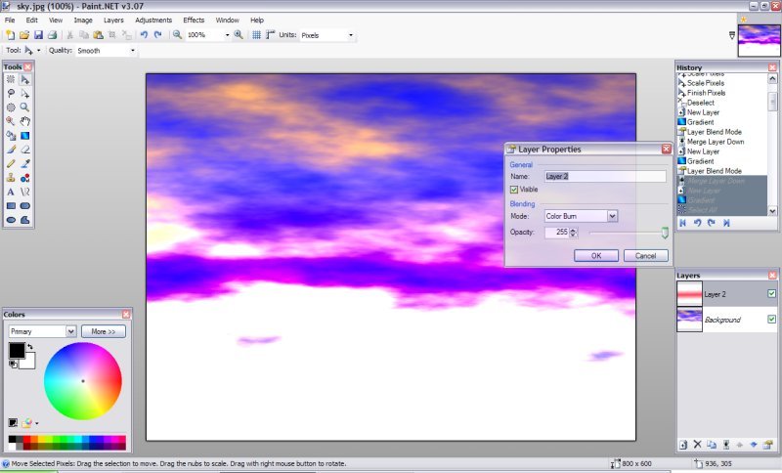
Task: Click the Undo arrow in toolbar
Action: click(144, 34)
